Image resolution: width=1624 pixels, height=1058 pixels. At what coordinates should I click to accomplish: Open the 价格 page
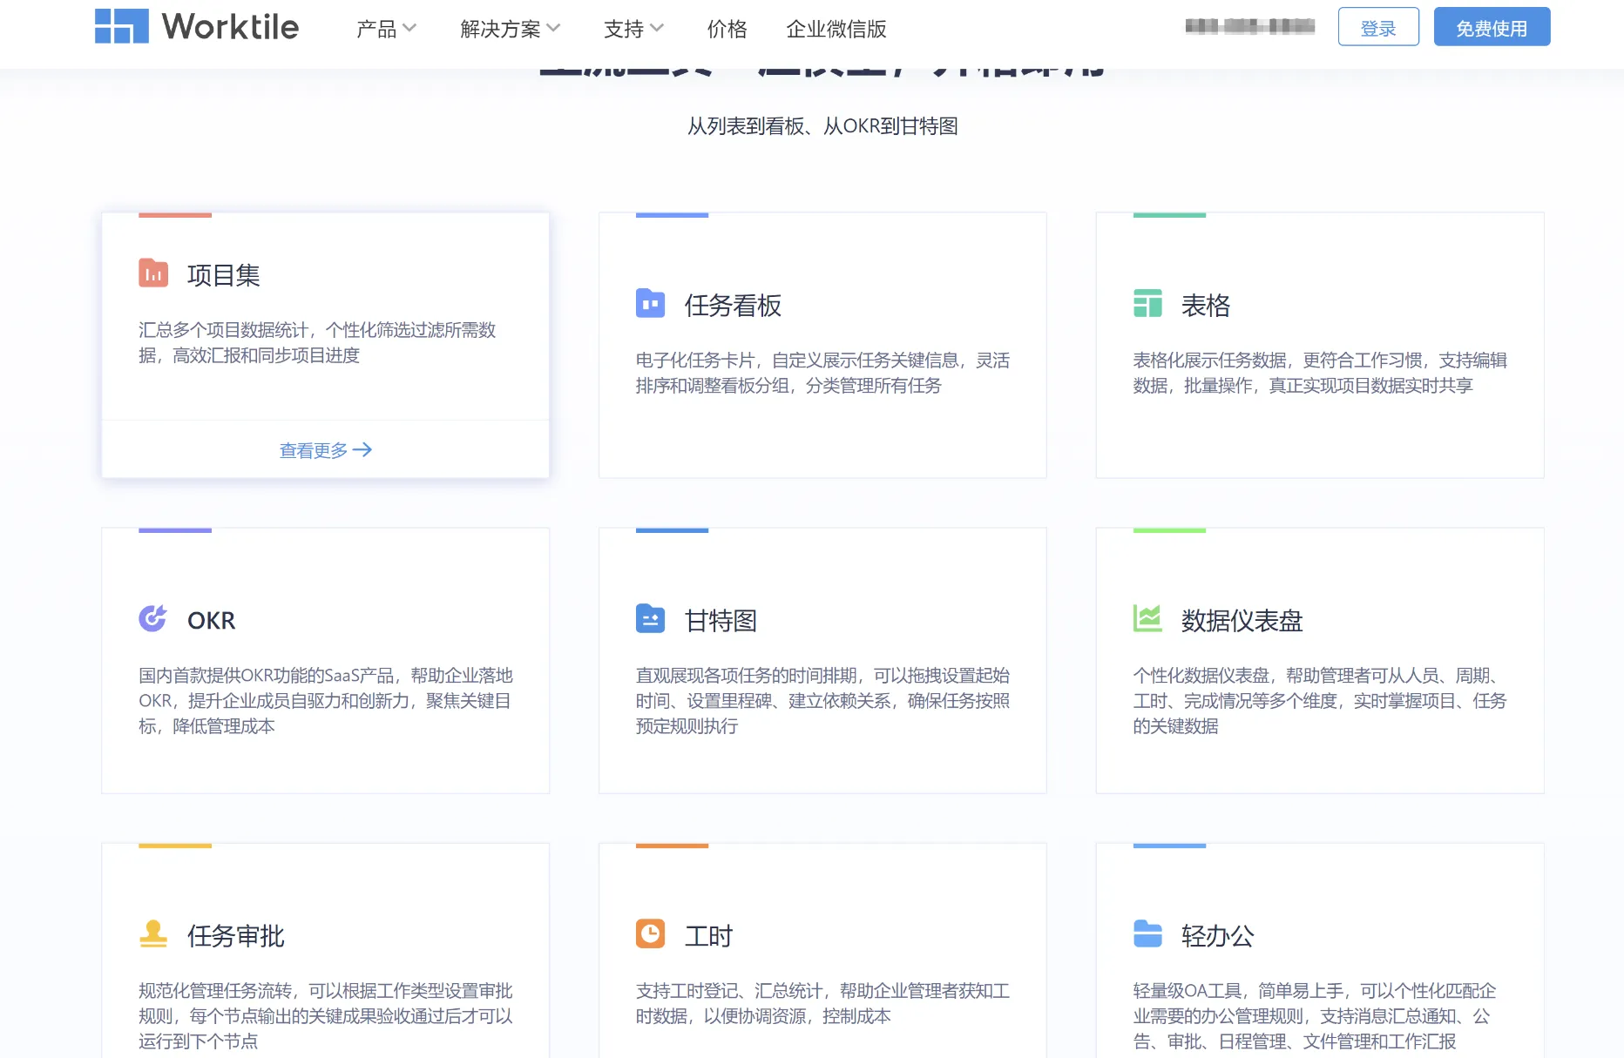727,29
